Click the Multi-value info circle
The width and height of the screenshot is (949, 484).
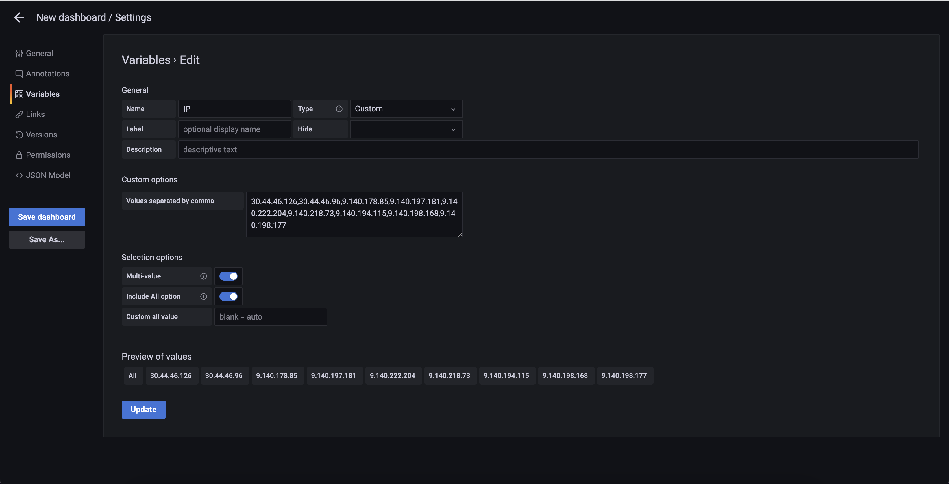coord(203,276)
